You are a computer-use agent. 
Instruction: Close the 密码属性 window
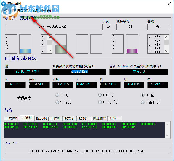[x=169, y=4]
